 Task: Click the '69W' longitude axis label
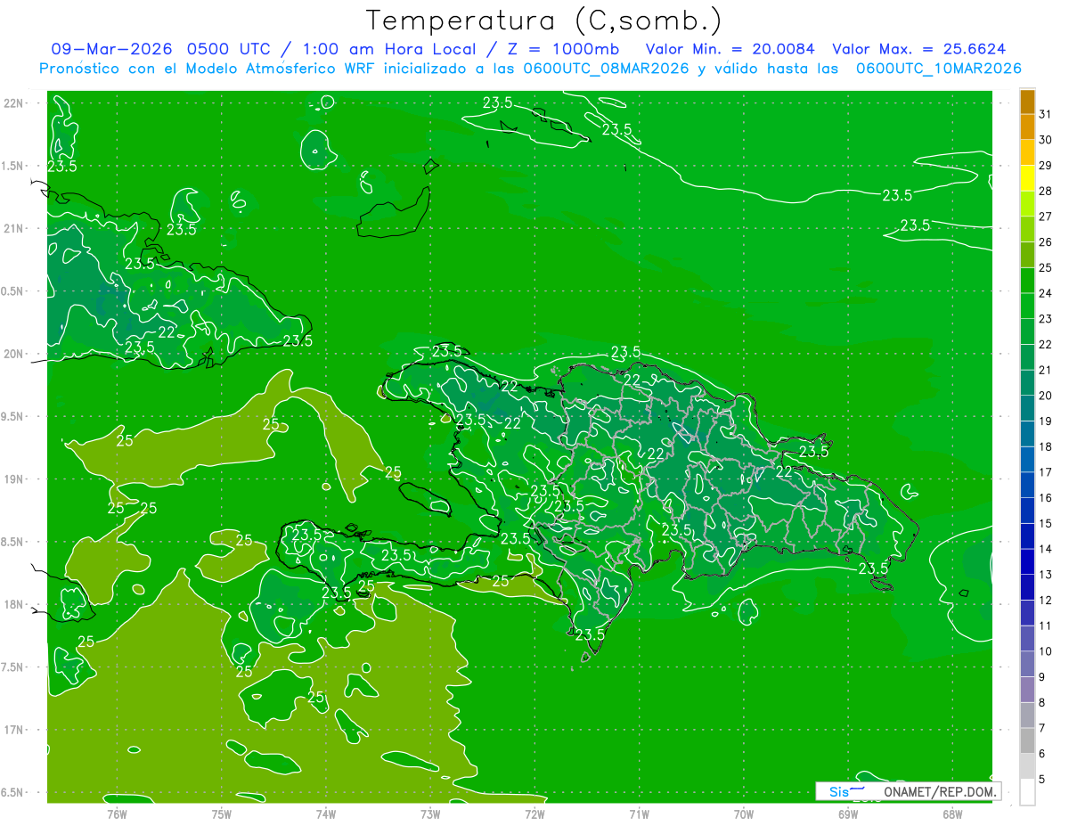pos(847,814)
